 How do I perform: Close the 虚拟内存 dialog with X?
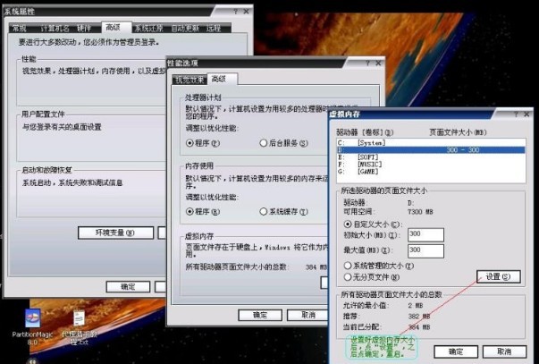coord(526,114)
